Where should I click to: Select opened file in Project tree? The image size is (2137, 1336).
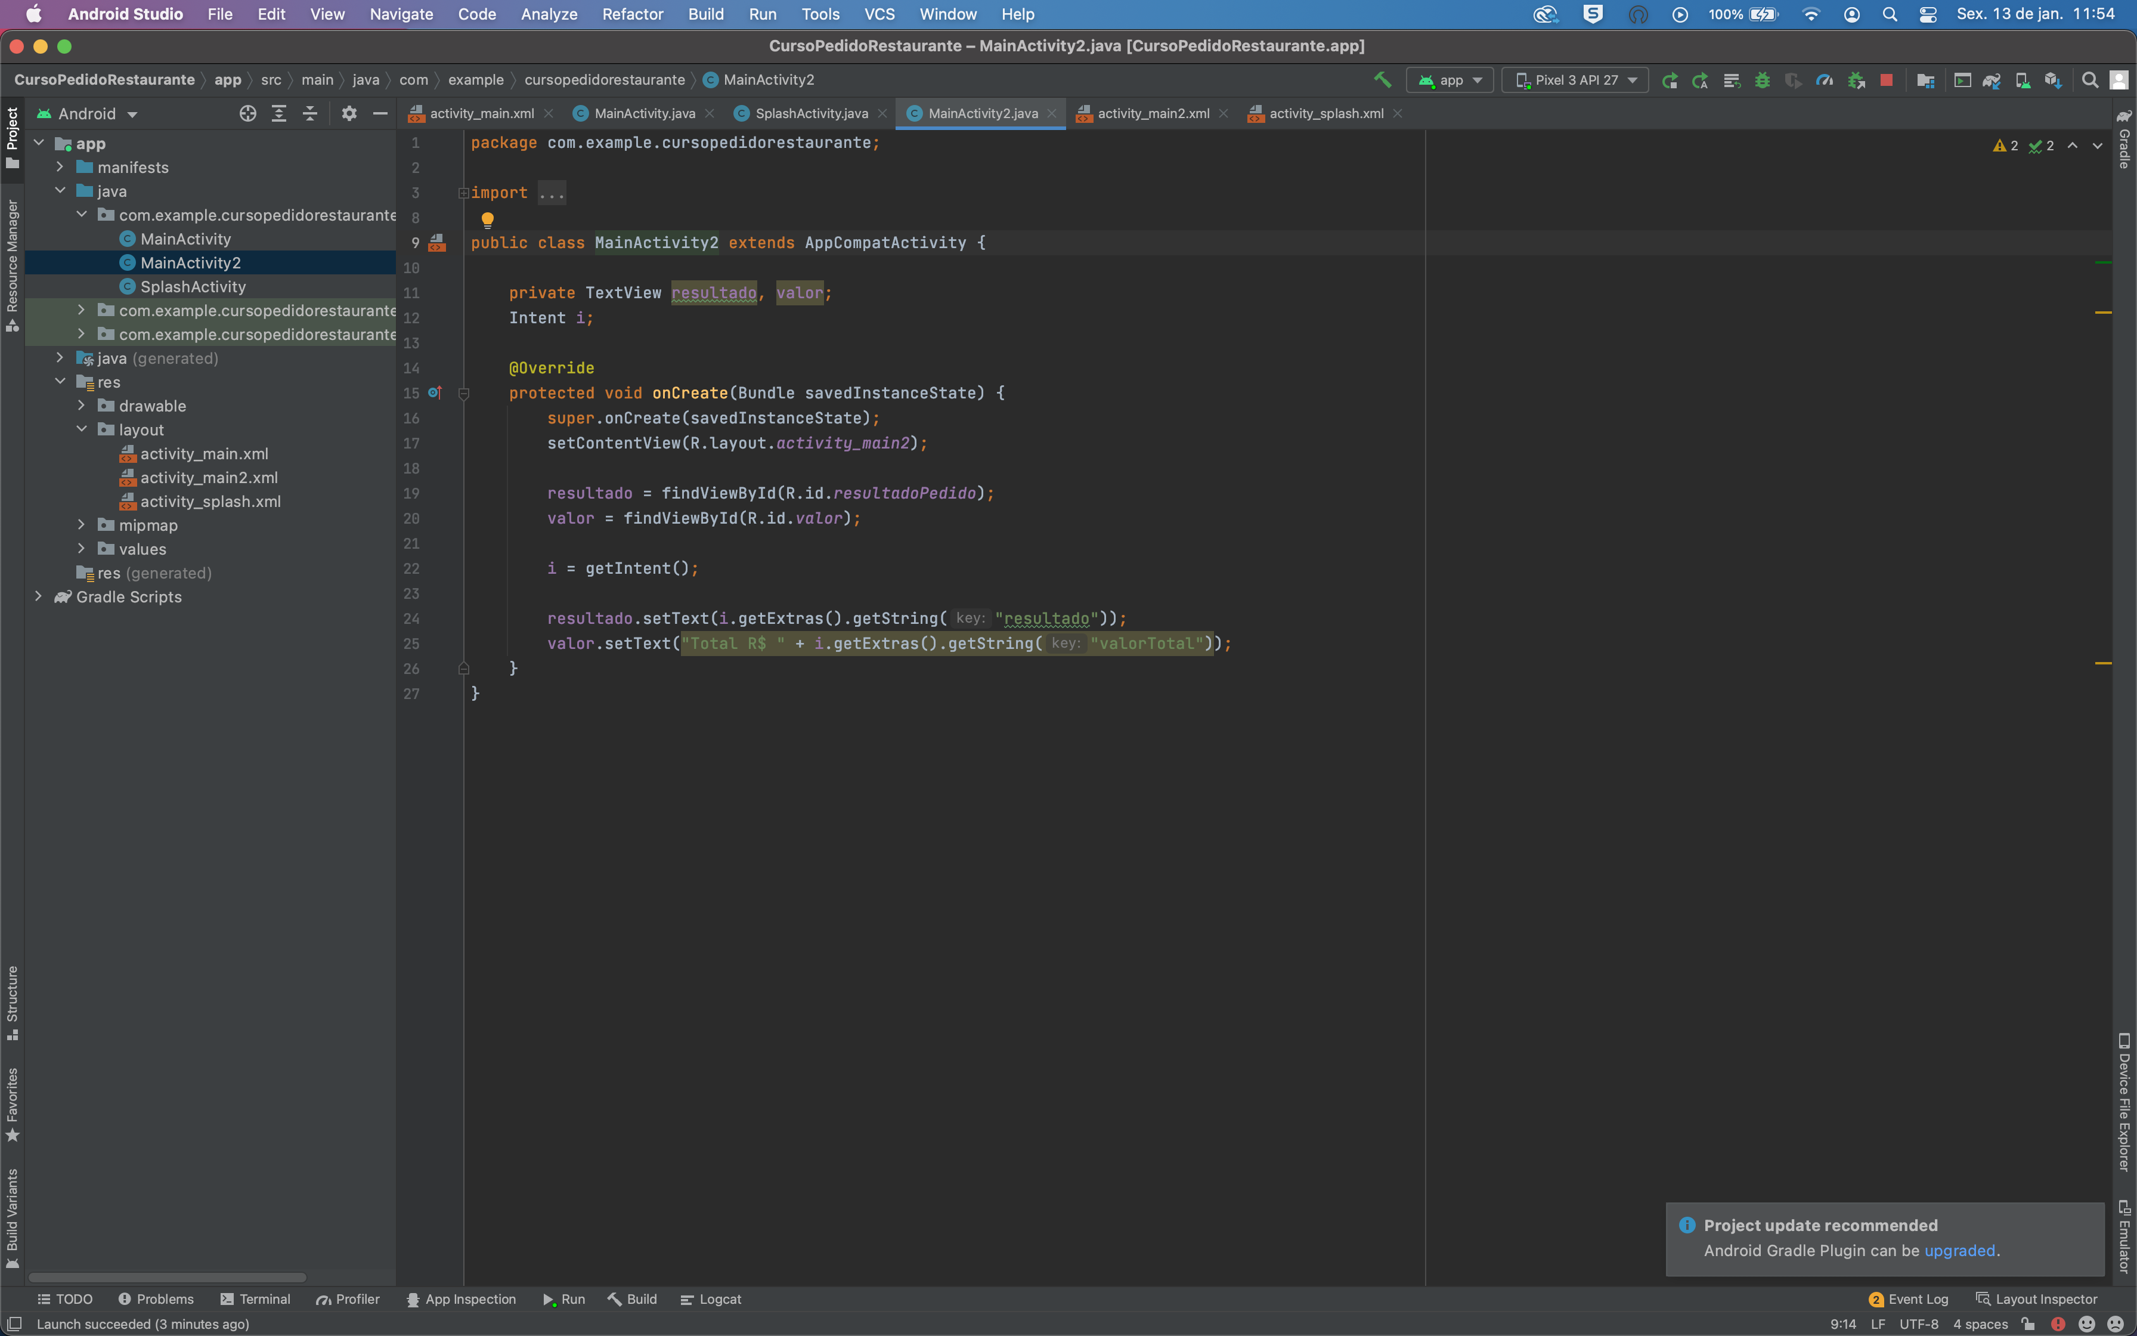coord(247,113)
